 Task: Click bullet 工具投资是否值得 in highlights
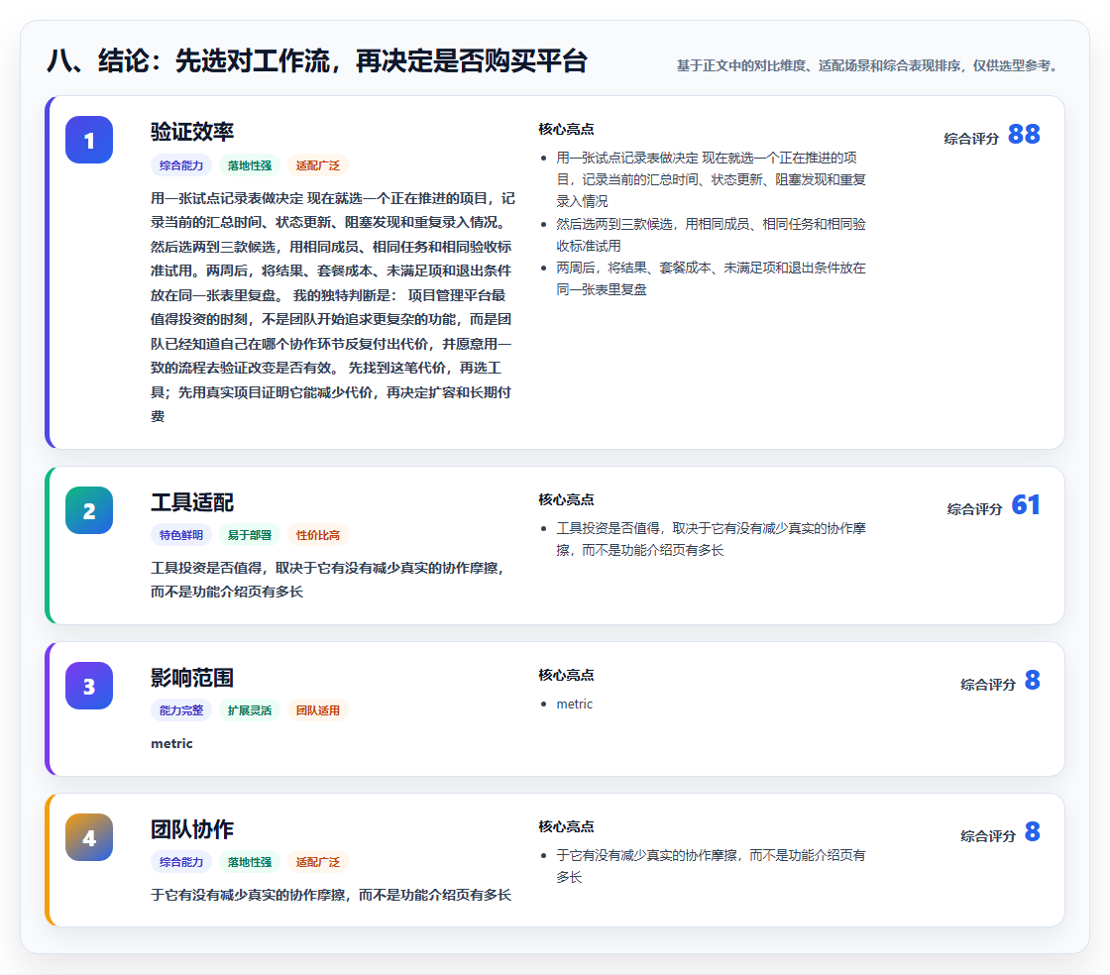(711, 539)
